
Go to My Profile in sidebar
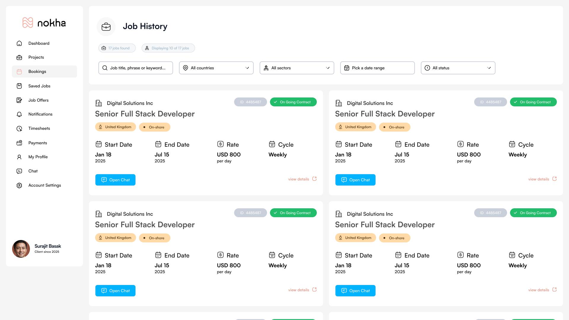[38, 157]
